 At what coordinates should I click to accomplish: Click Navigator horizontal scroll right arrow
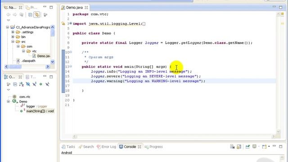48,67
